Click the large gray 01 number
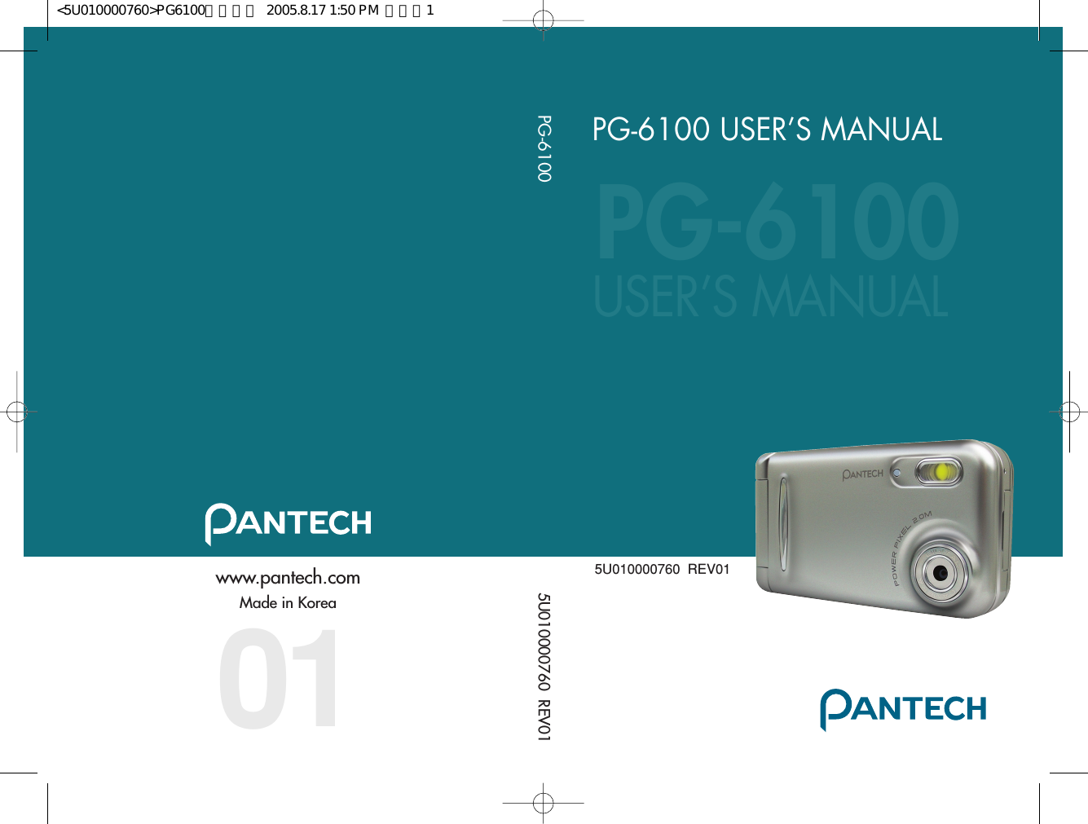Image resolution: width=1088 pixels, height=824 pixels. [x=278, y=679]
